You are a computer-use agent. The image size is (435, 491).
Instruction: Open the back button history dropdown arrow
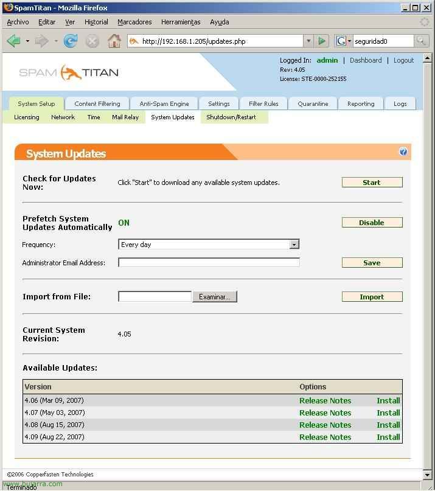(x=27, y=41)
